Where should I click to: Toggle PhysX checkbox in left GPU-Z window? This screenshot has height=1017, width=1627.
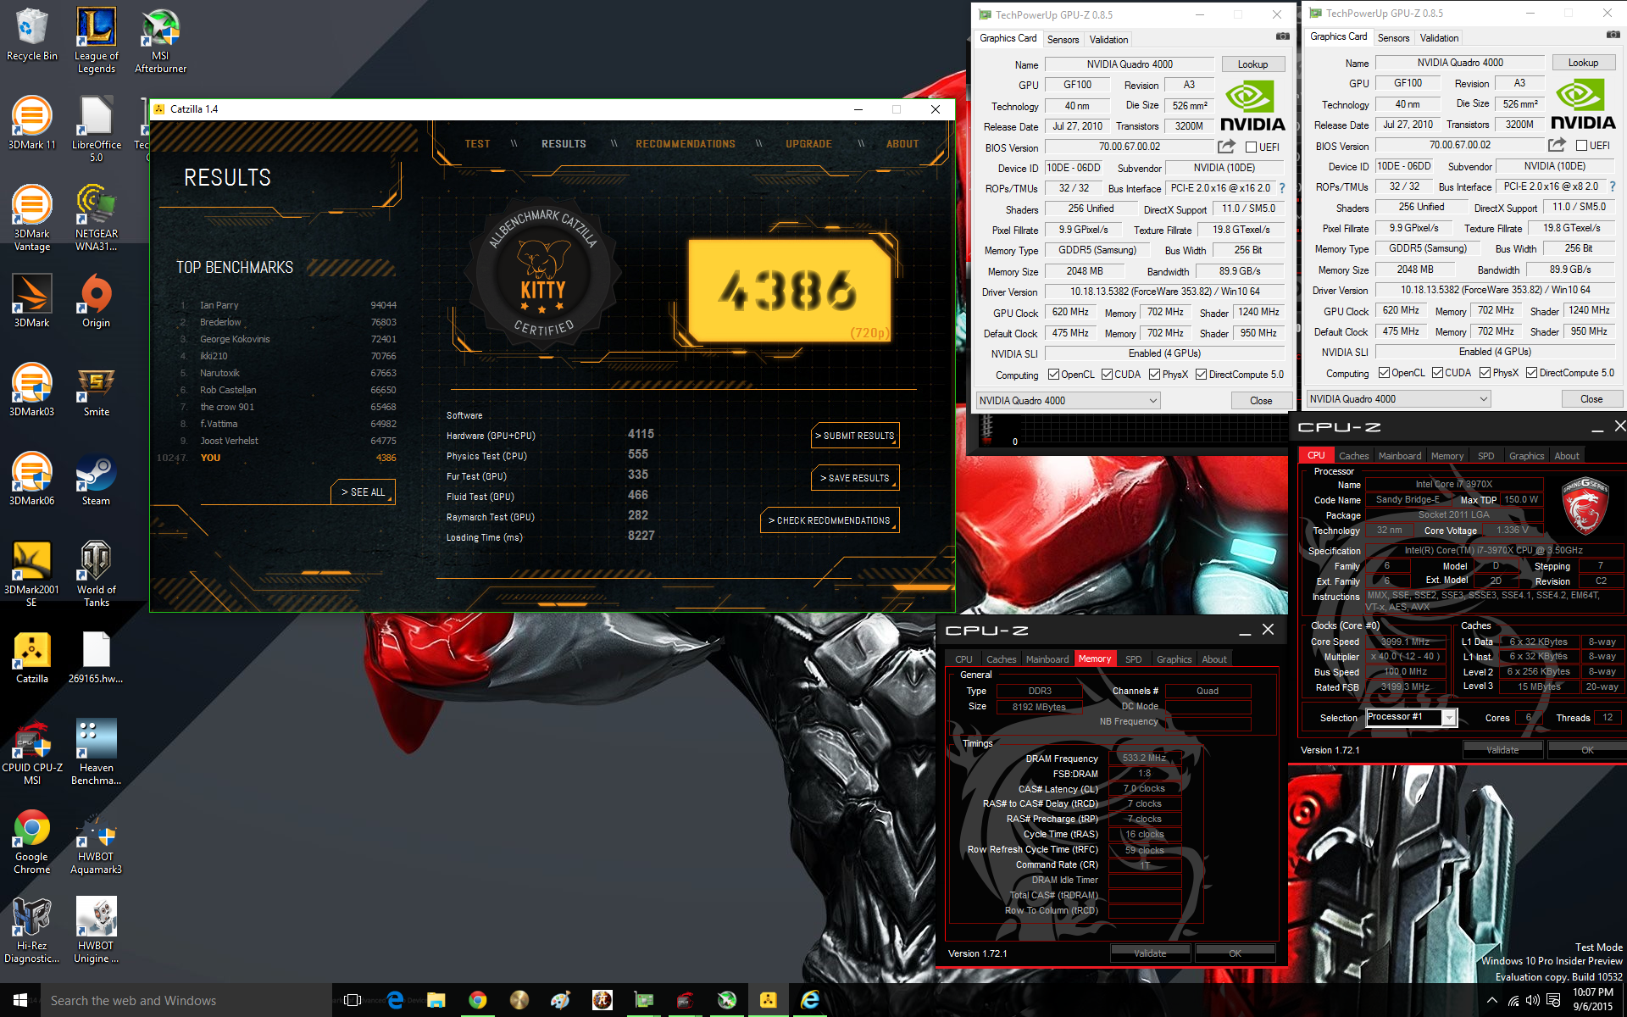(x=1154, y=375)
